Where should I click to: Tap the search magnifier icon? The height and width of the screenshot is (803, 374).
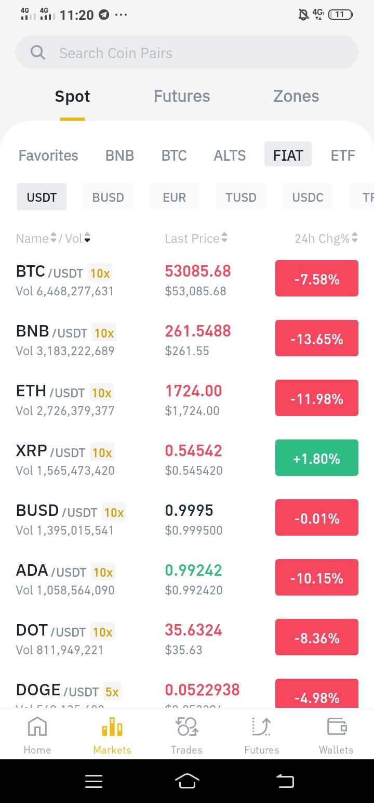click(38, 53)
